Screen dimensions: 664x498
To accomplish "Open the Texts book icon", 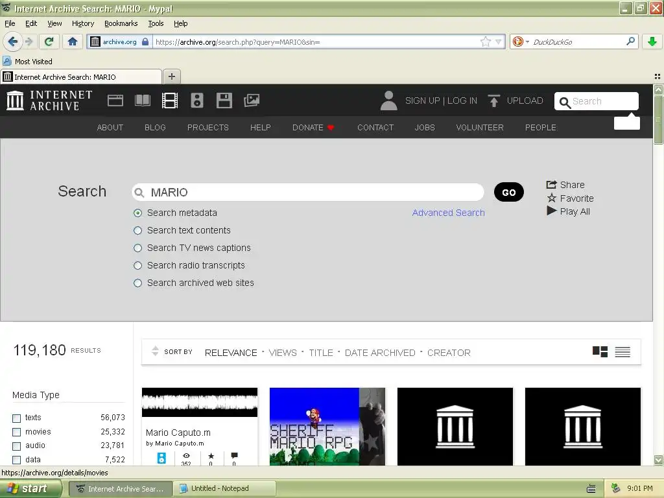I will [x=142, y=101].
